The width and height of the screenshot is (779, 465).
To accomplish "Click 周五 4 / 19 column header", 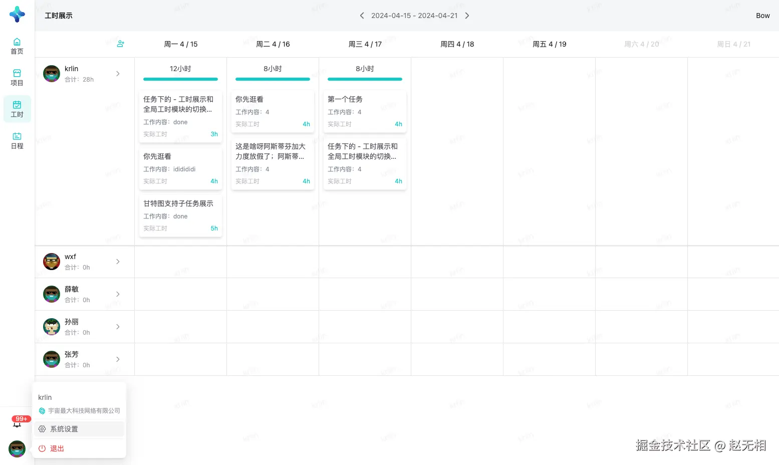I will [x=550, y=44].
